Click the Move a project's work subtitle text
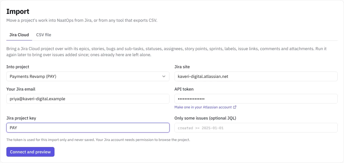The image size is (344, 163). pos(82,21)
